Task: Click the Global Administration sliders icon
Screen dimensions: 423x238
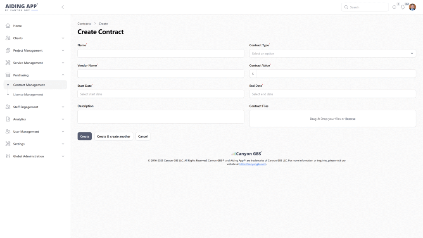Action: (x=8, y=156)
